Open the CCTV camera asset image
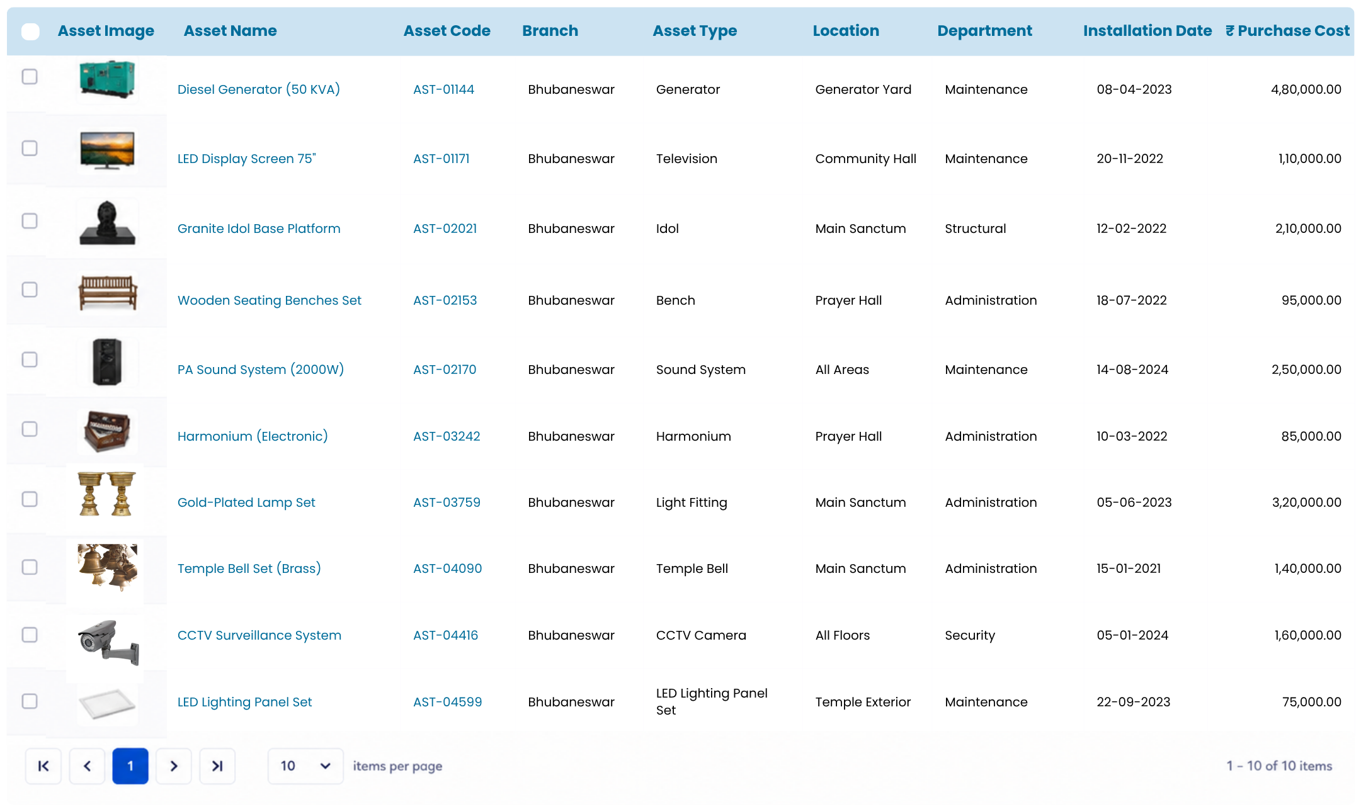The height and width of the screenshot is (809, 1361). (x=107, y=642)
